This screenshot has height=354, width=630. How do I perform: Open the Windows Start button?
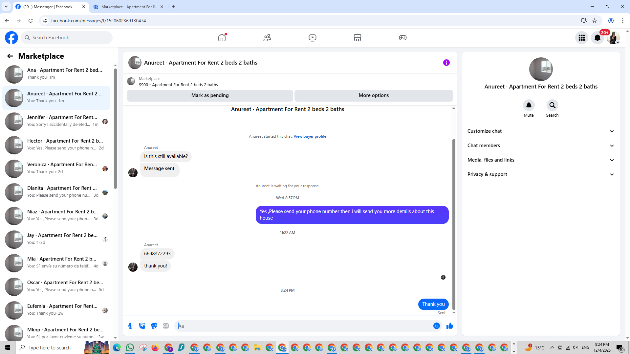[x=8, y=347]
